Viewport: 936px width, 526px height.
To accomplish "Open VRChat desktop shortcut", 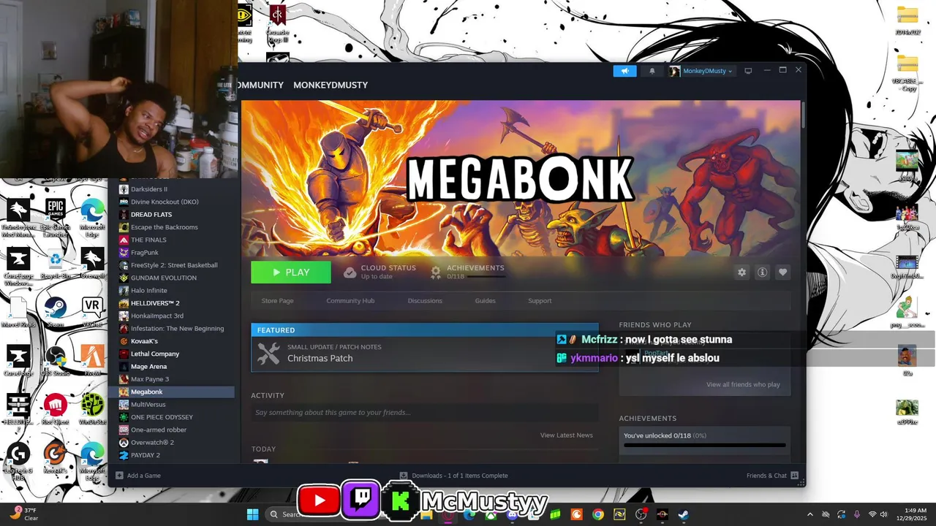I will pyautogui.click(x=92, y=312).
